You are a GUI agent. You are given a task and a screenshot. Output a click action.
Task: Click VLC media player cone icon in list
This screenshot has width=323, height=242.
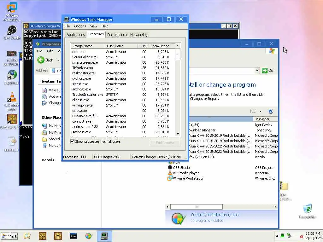[x=170, y=173]
